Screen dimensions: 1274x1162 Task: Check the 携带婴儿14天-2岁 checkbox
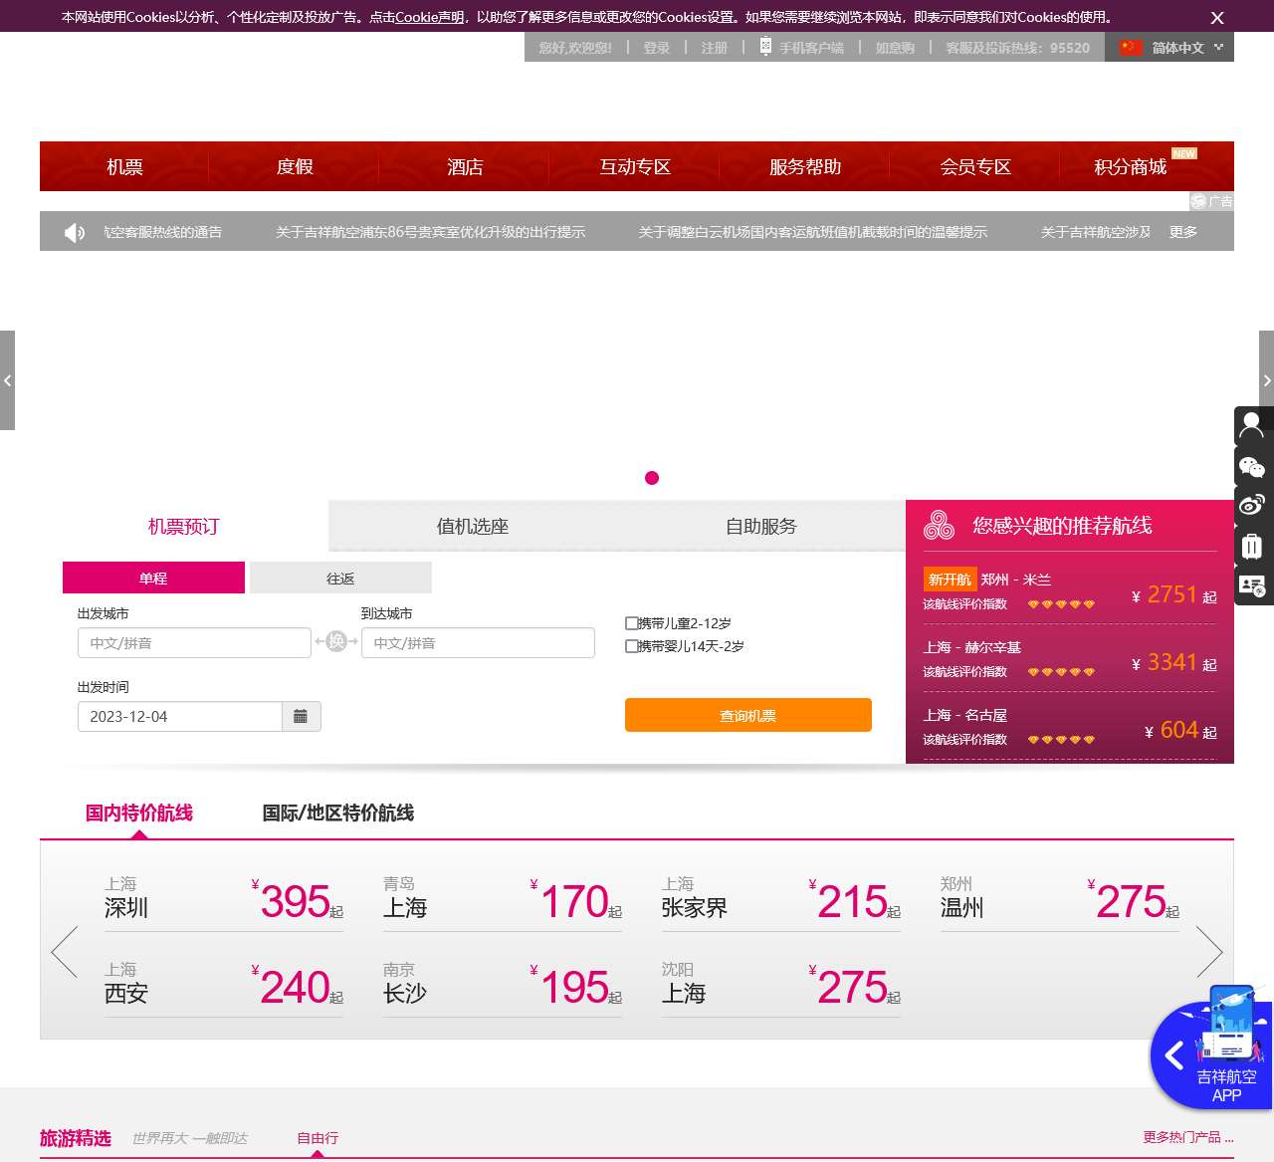[631, 646]
